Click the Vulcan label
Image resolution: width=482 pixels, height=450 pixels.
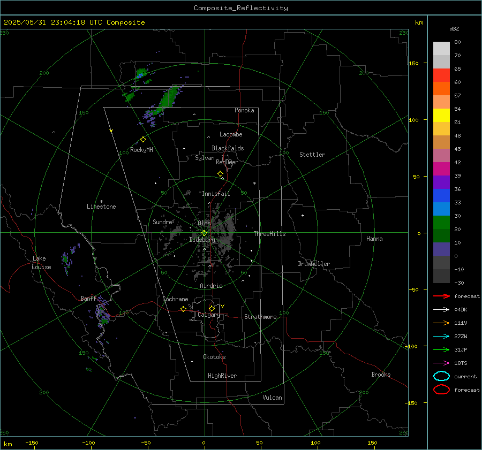273,398
